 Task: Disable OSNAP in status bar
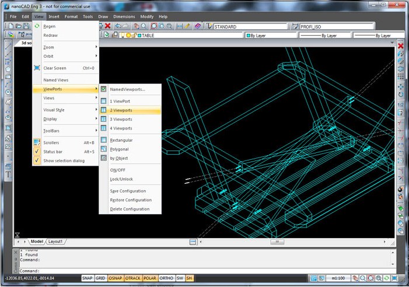pos(116,278)
